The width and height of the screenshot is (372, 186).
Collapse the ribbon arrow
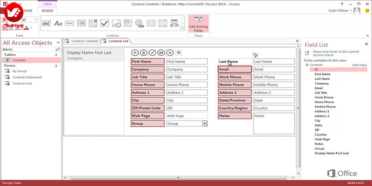click(x=367, y=36)
